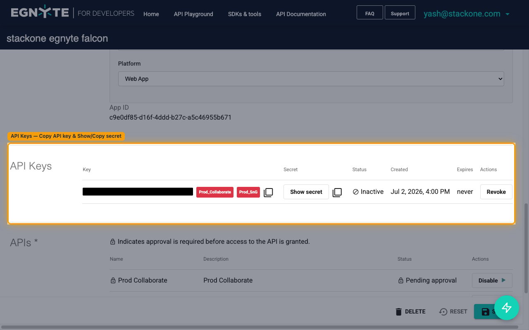Click the redacted API key value

tap(138, 192)
